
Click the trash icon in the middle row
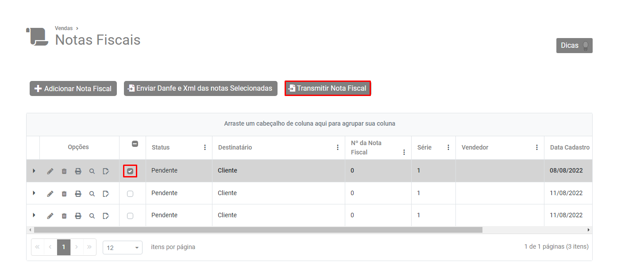pos(64,194)
